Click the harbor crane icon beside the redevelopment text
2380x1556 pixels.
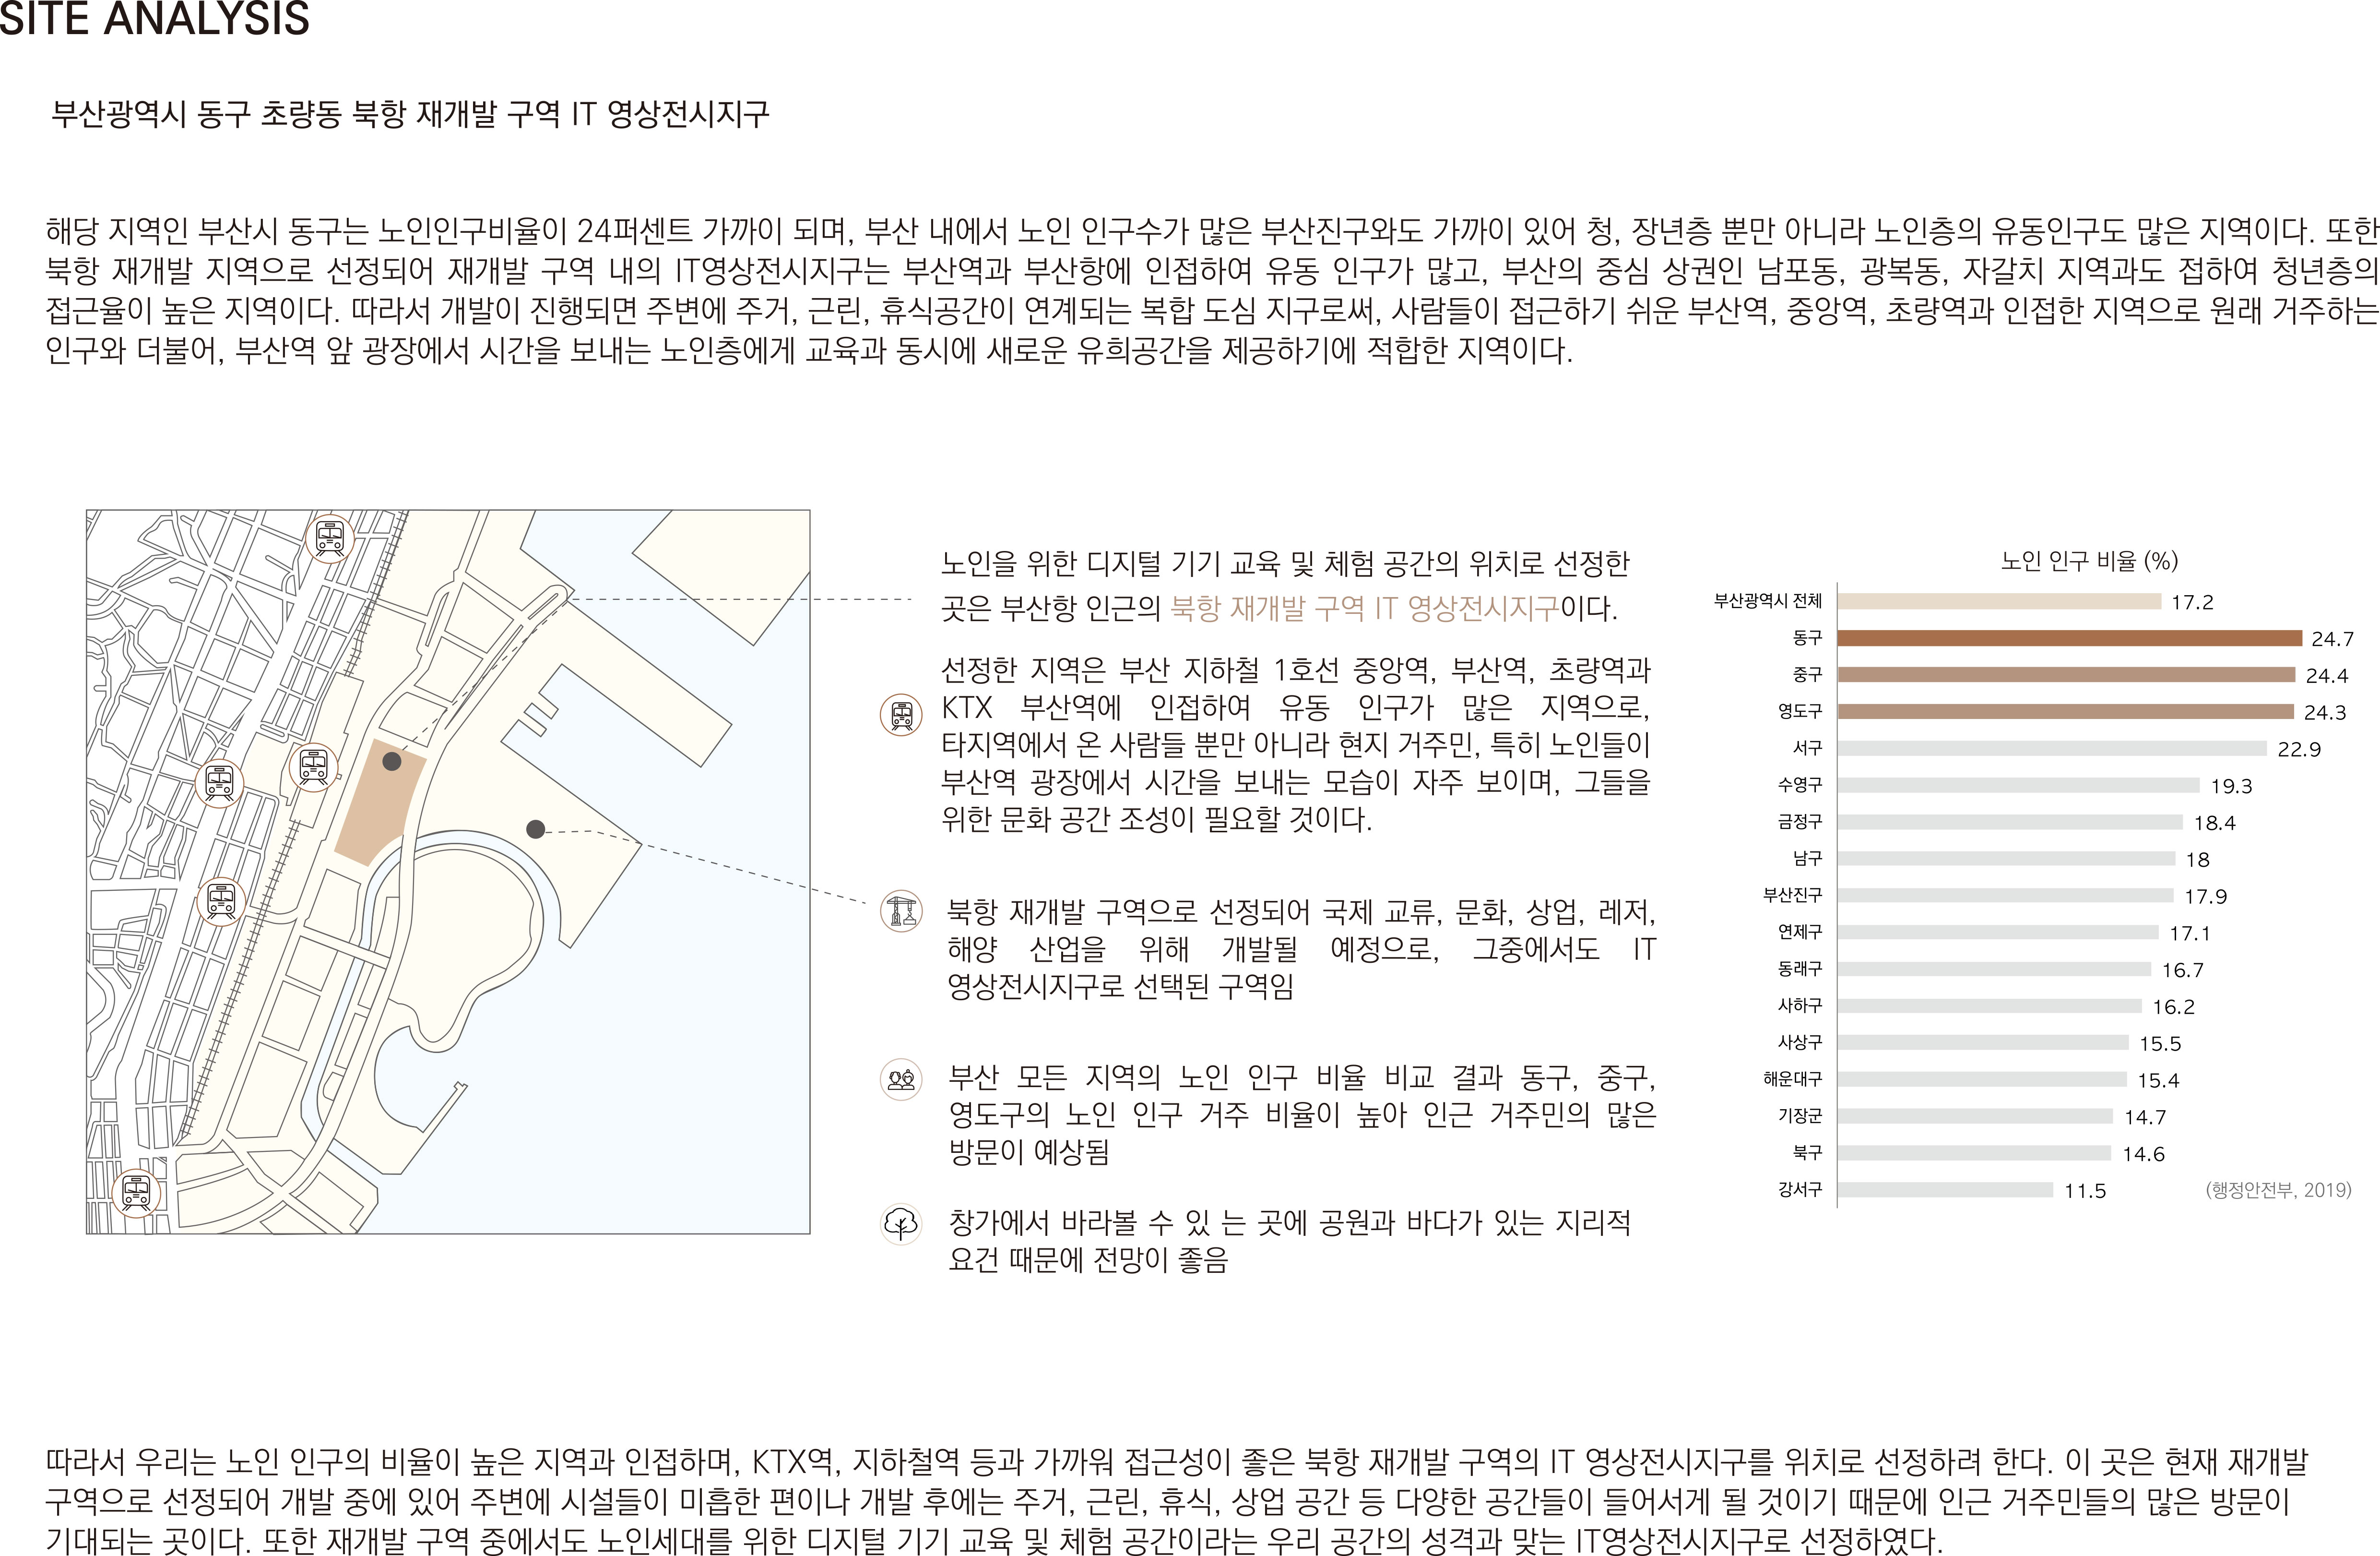pos(901,911)
